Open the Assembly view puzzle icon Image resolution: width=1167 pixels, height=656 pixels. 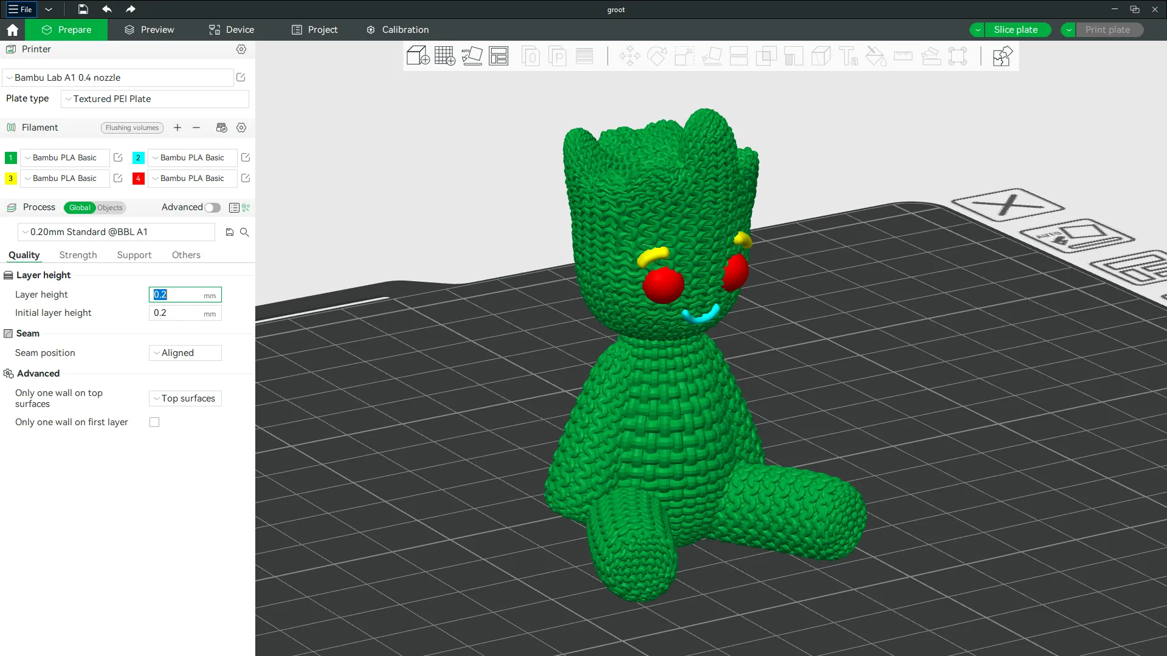[x=1002, y=56]
